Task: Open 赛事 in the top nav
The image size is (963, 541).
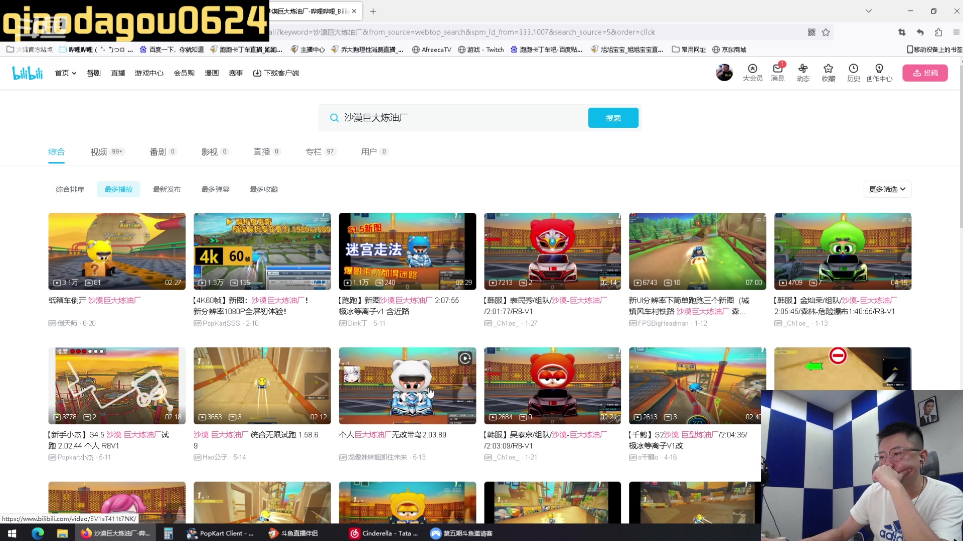Action: point(236,73)
